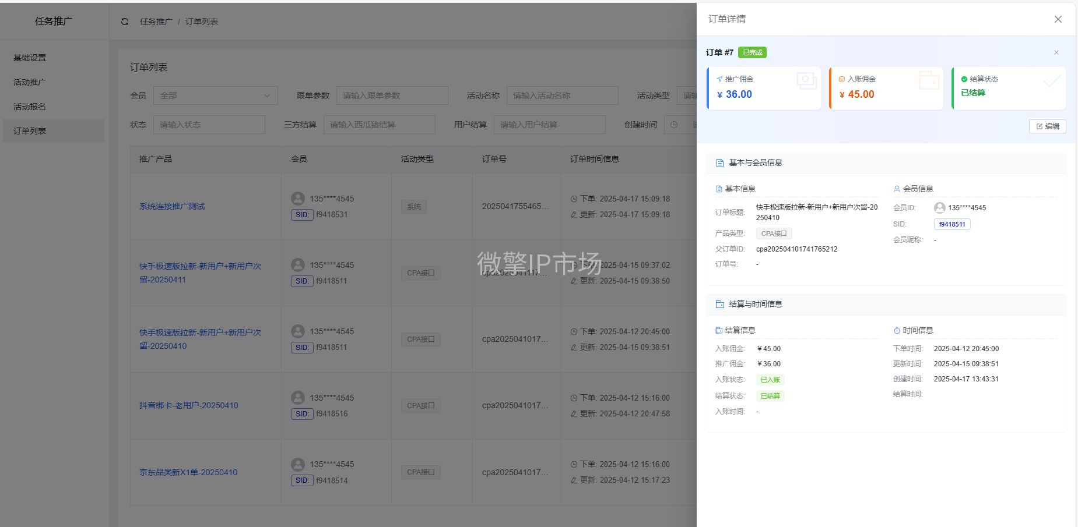Open the 会员 filter dropdown
Viewport: 1078px width, 527px height.
[215, 96]
